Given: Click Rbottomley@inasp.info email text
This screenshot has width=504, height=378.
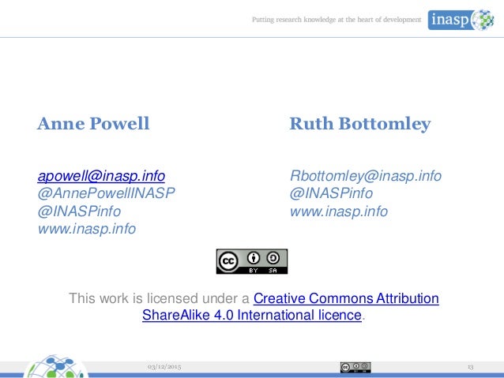Looking at the screenshot, I should (x=366, y=176).
